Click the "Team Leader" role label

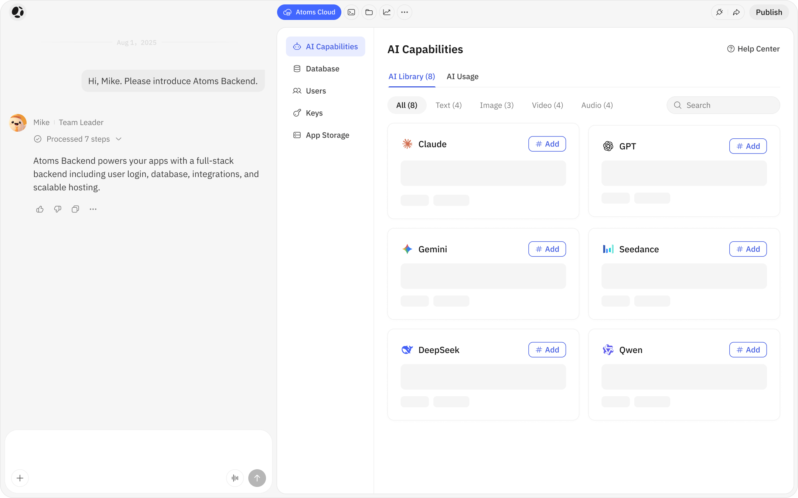(x=81, y=122)
